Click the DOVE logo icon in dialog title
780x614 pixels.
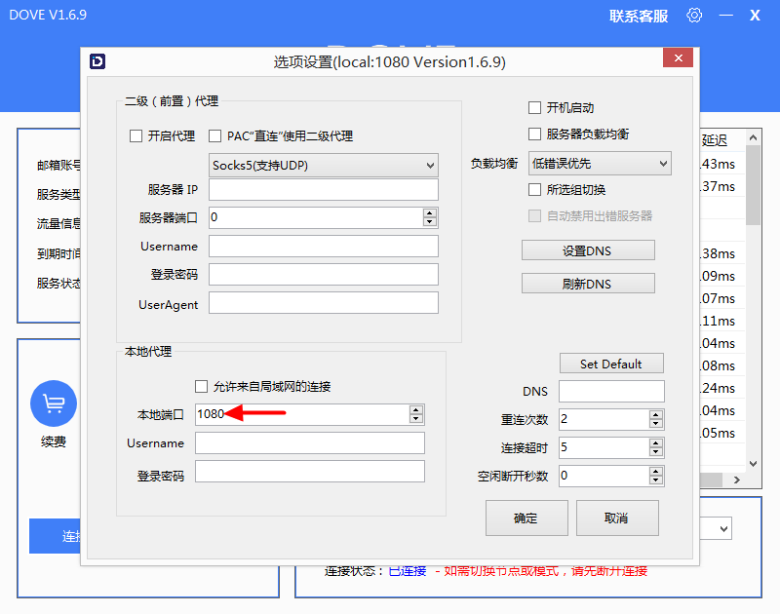[97, 61]
